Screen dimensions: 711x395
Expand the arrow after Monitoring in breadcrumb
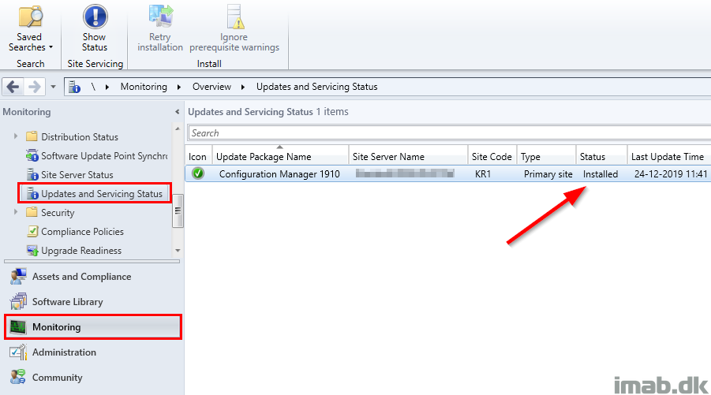179,87
